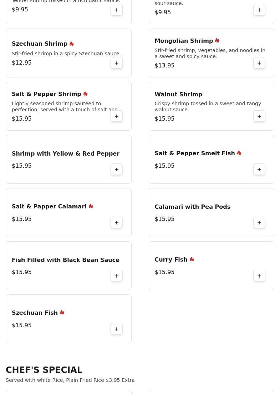
Task: Add Walnut Shrimp to cart
Action: (259, 116)
